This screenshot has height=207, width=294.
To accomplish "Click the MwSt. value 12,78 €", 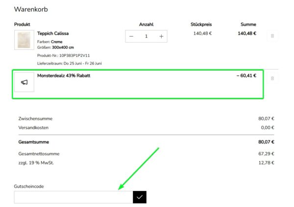I will point(266,163).
